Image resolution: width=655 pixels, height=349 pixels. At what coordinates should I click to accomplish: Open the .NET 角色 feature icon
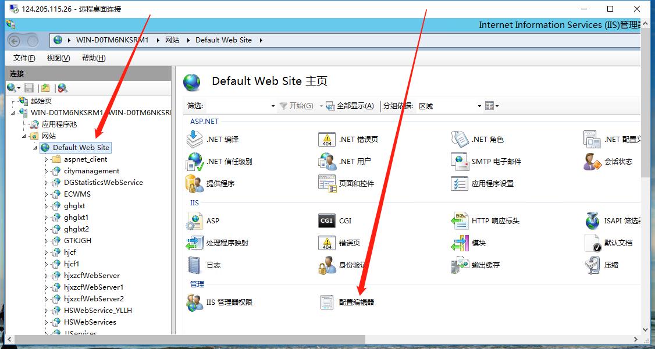coord(460,139)
